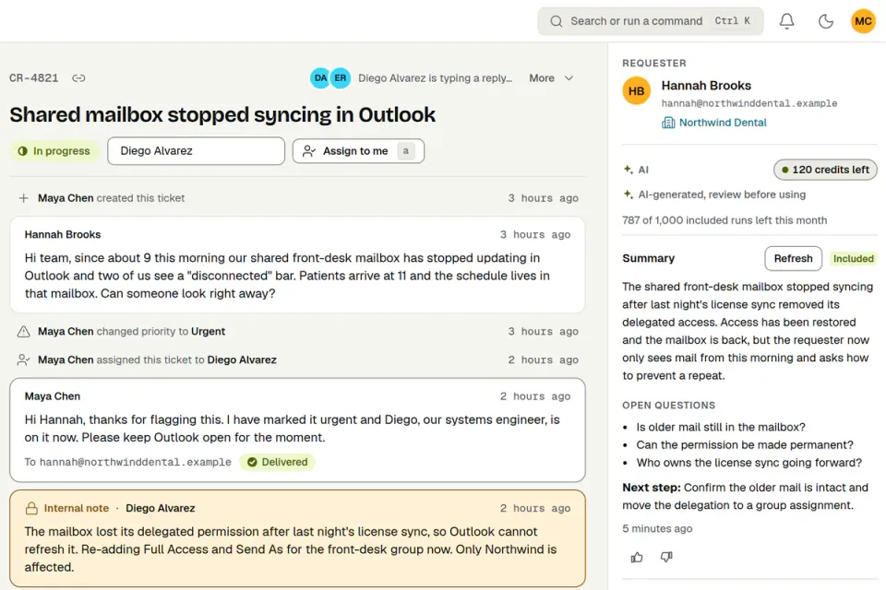Click the ticket title Shared mailbox stopped syncing
Viewport: 886px width, 590px height.
222,114
